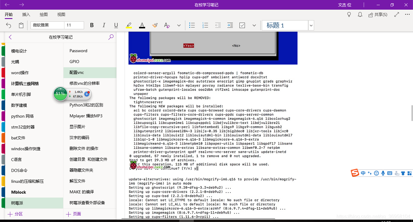Click the 标题 1 style box
The width and height of the screenshot is (413, 222).
(285, 25)
